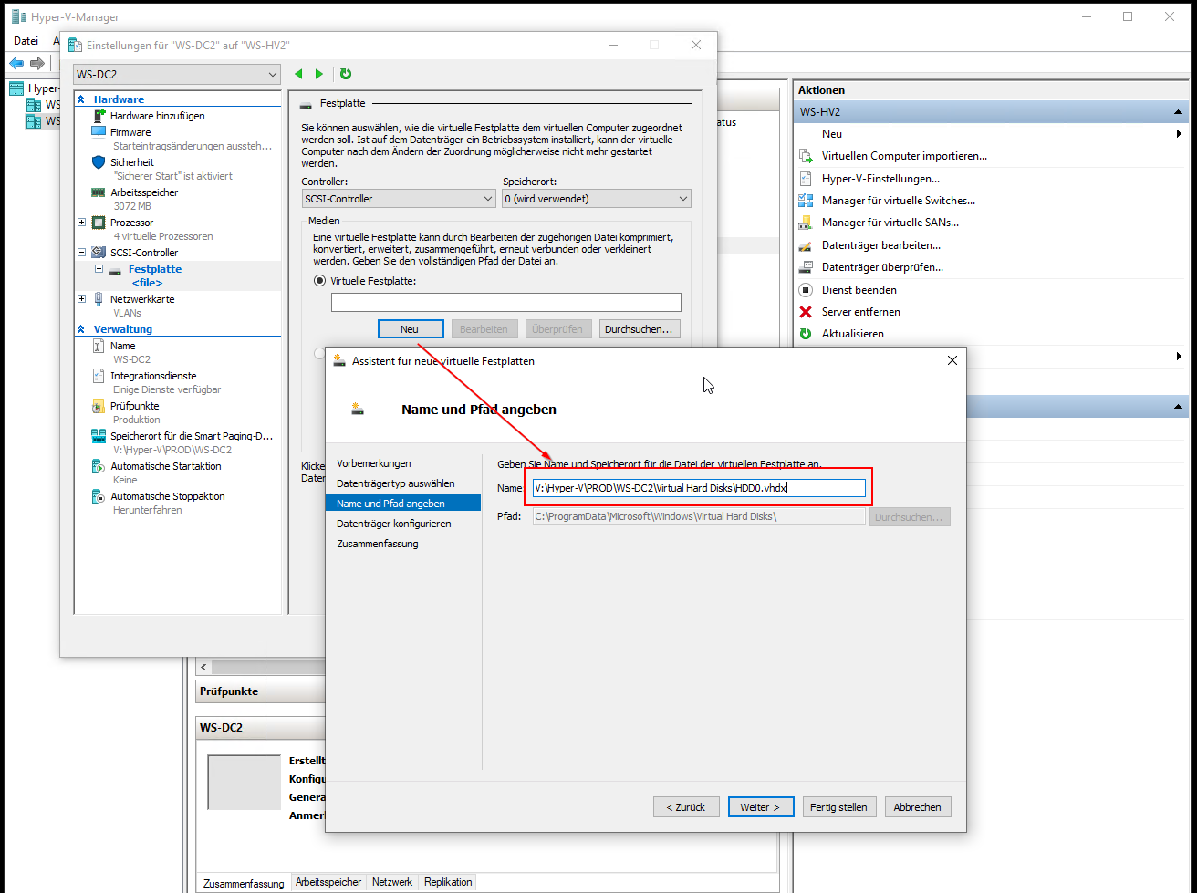Collapse the SCSI-Controller node
Image resolution: width=1197 pixels, height=893 pixels.
click(x=82, y=253)
